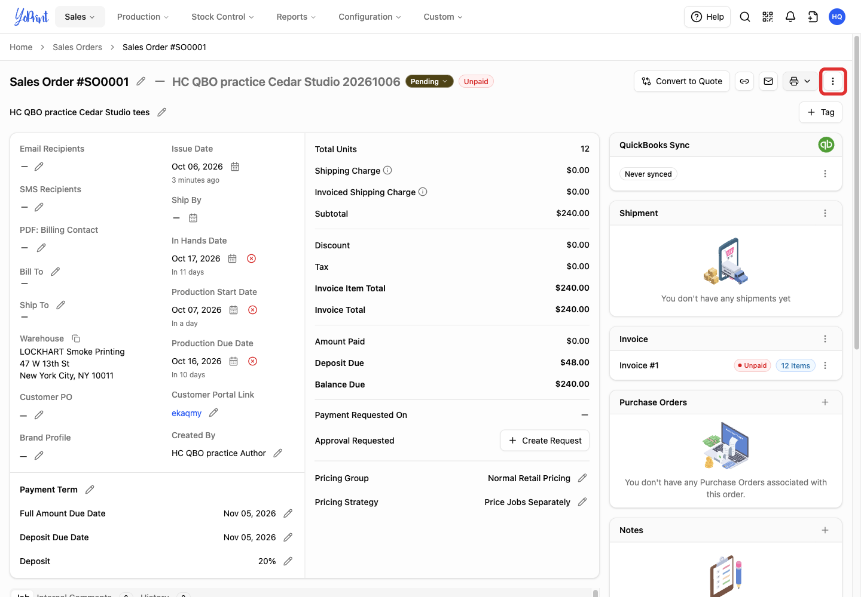This screenshot has height=597, width=861.
Task: Go to Sales Orders breadcrumb
Action: click(x=77, y=47)
